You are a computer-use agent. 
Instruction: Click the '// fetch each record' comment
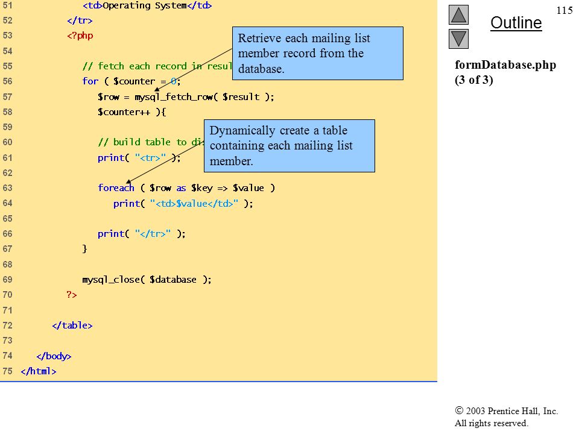[157, 66]
